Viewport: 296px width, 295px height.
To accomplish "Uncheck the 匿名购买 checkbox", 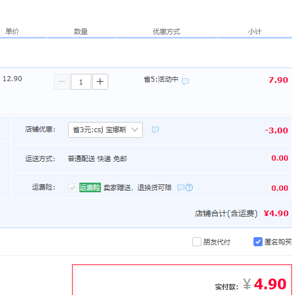I will coord(258,242).
